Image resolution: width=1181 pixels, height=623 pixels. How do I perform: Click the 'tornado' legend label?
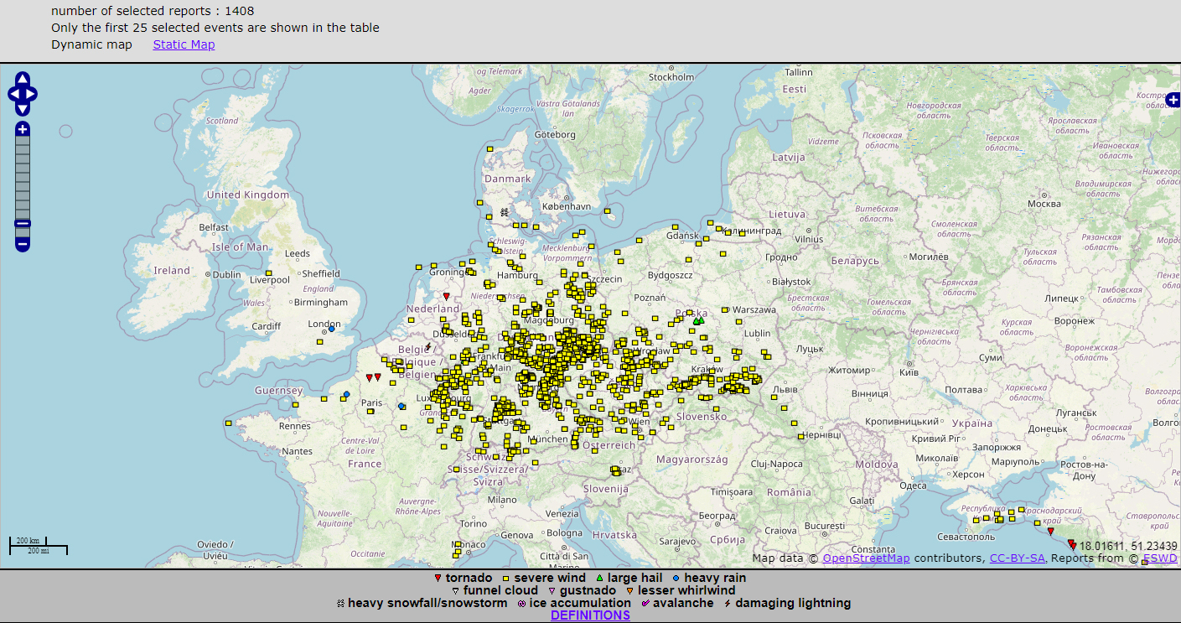pos(469,578)
